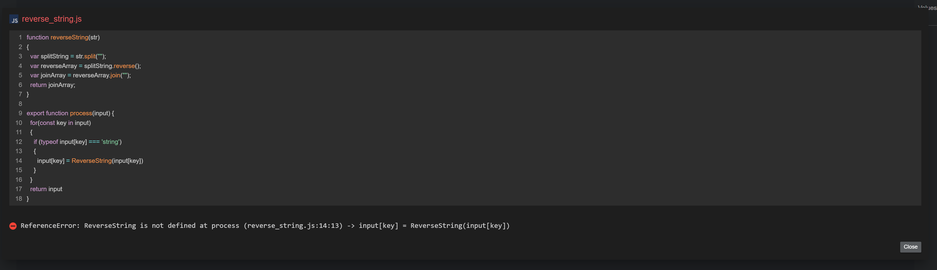This screenshot has width=937, height=270.
Task: Click the reverse_string.js file name heading
Action: point(52,19)
